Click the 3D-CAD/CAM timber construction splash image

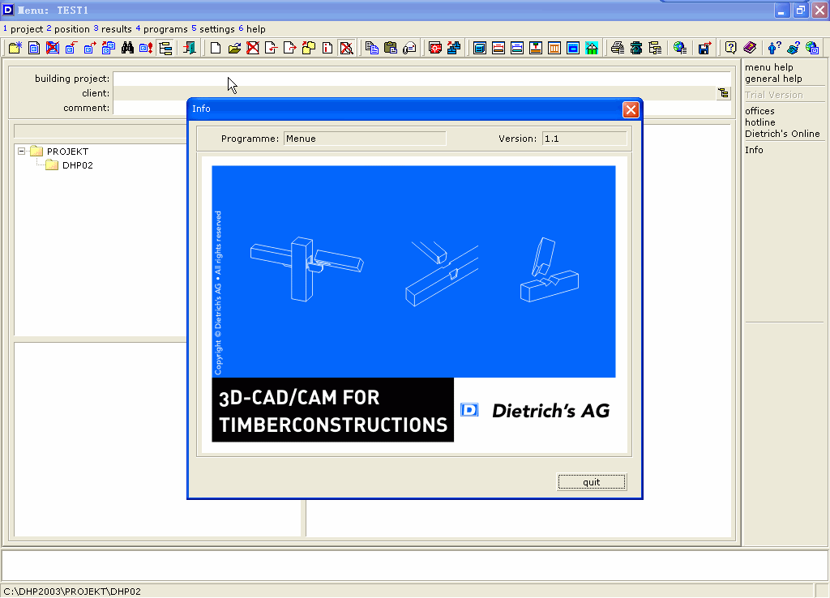pyautogui.click(x=413, y=304)
